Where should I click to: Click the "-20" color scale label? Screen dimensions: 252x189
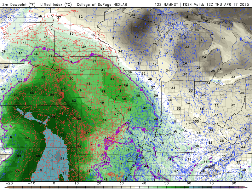[9, 183]
